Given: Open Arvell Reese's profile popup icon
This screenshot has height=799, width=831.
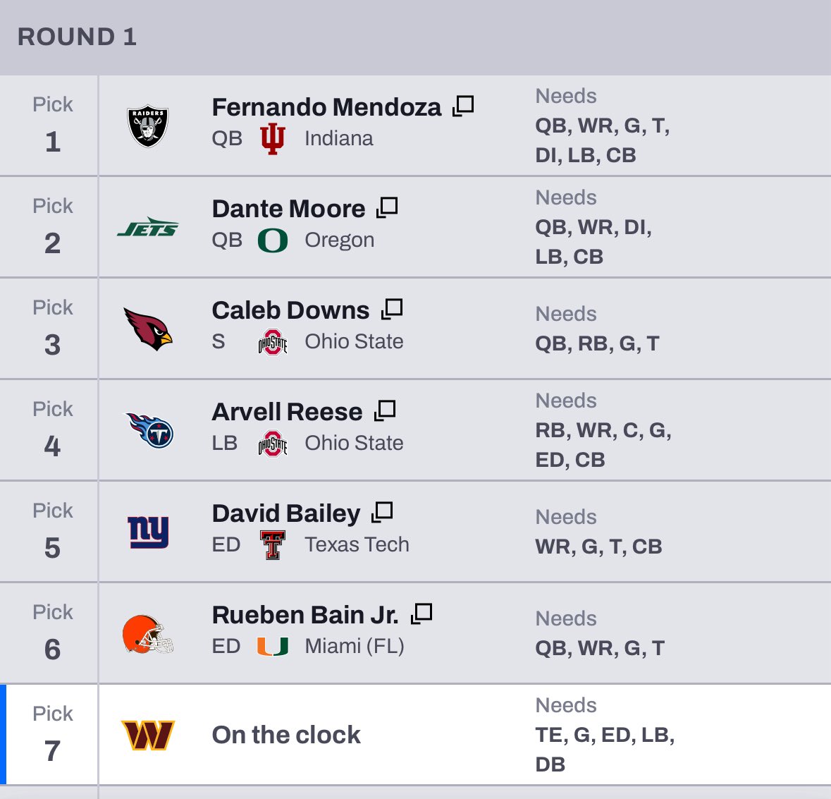Looking at the screenshot, I should (385, 411).
